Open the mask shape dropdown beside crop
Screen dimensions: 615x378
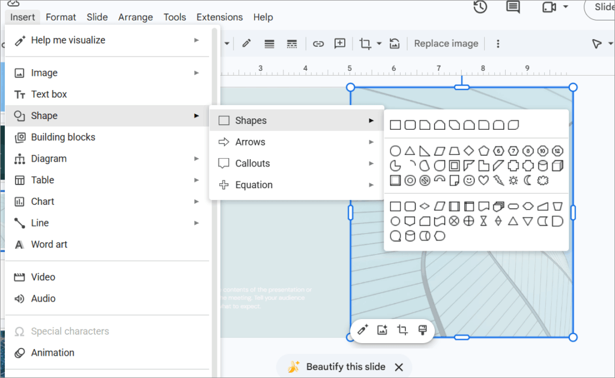click(380, 44)
